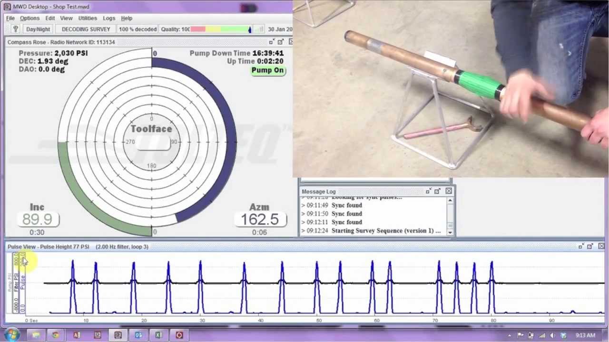This screenshot has height=342, width=609.
Task: Click the Pulse axis scale on the pulse chart
Action: click(22, 283)
